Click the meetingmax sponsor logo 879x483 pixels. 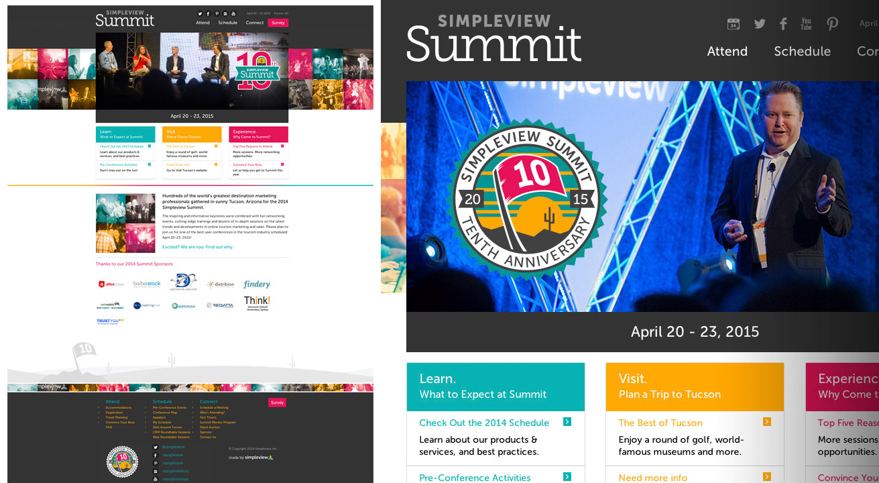pos(146,305)
